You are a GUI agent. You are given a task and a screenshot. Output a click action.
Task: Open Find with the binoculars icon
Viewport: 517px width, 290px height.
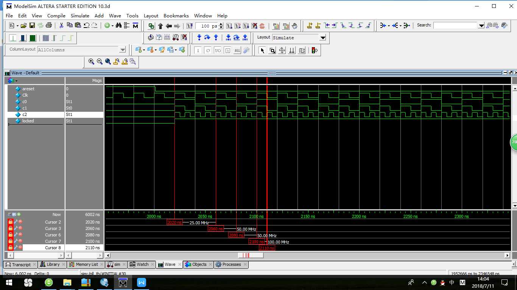(118, 26)
